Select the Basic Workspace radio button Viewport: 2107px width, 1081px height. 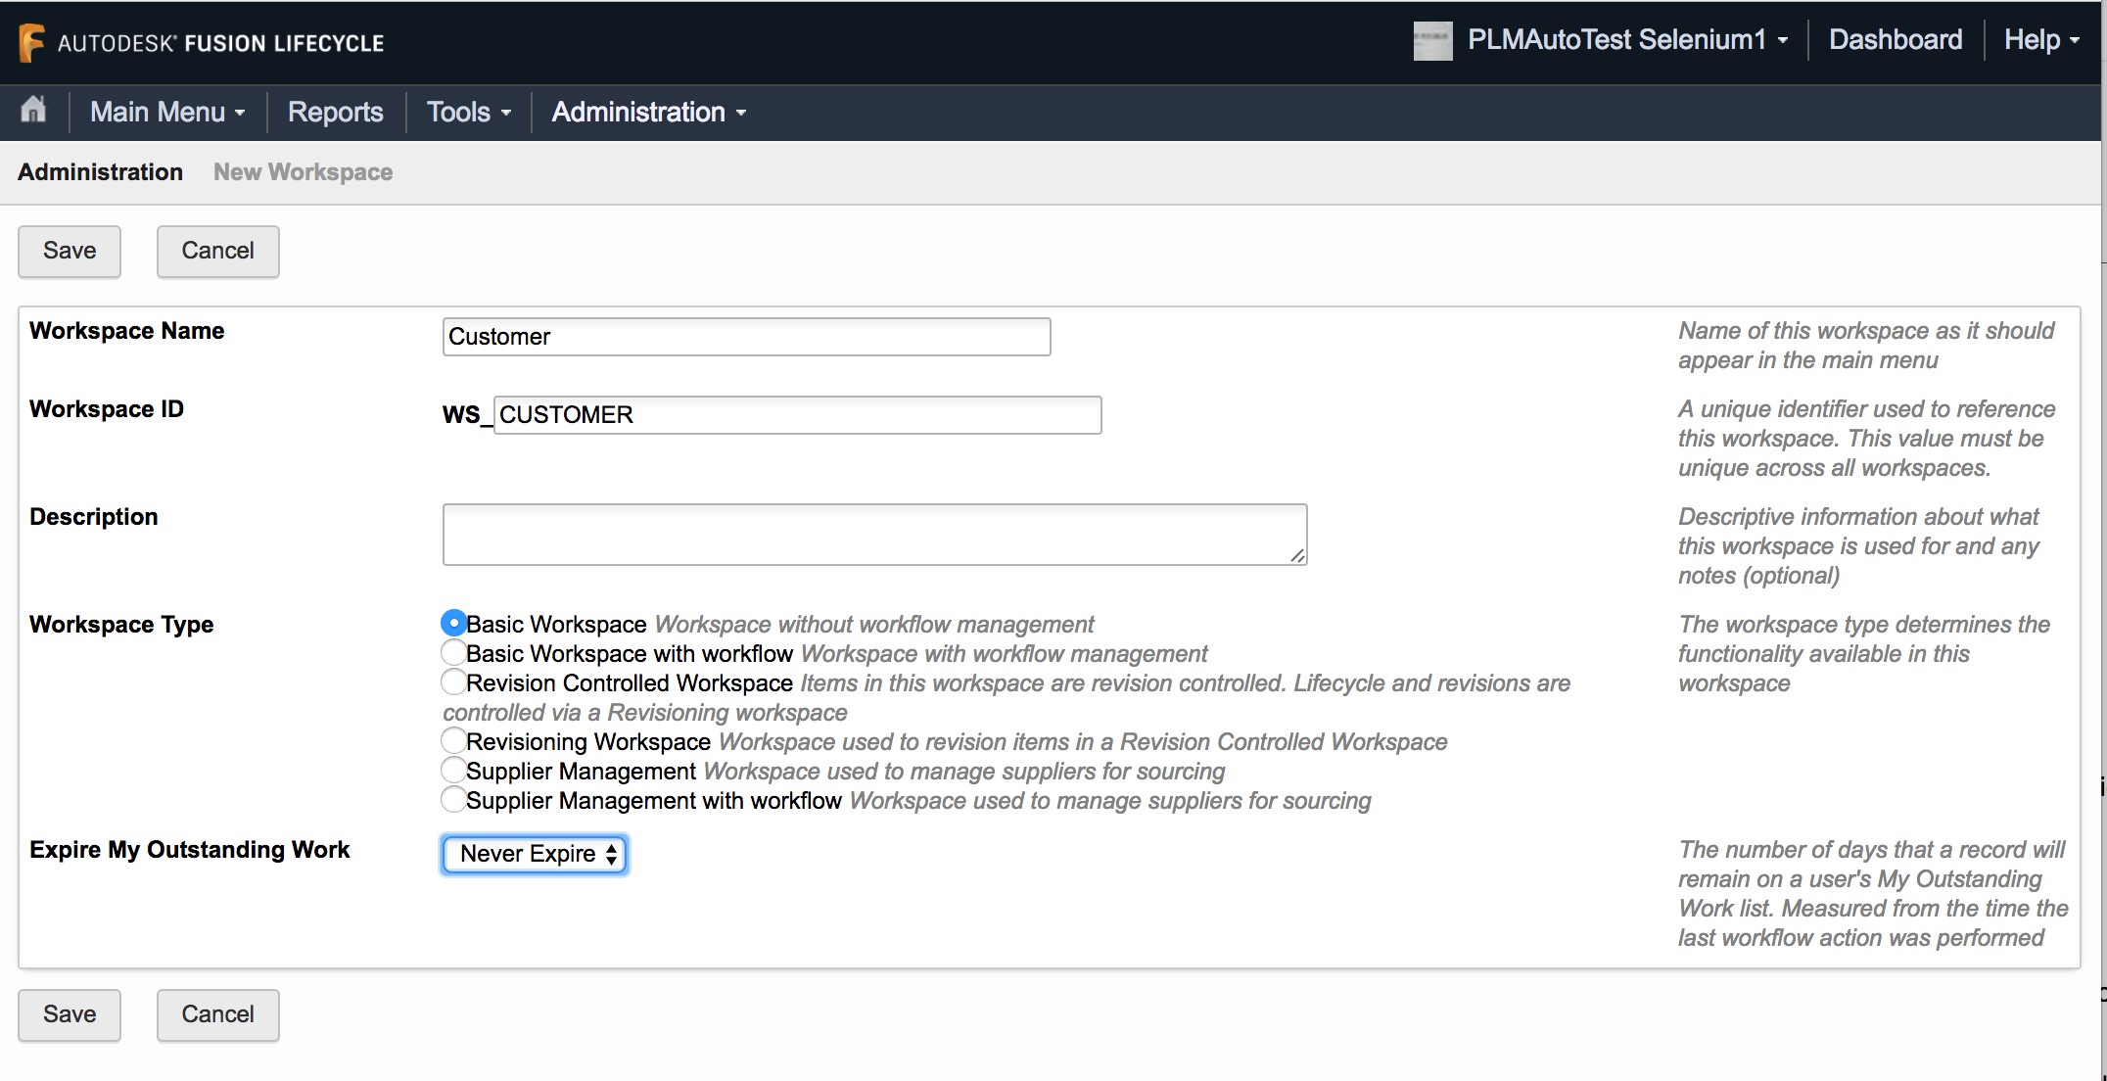coord(453,621)
